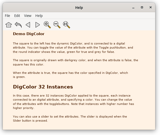This screenshot has width=160, height=135.
Task: Open the View menu
Action: (x=28, y=16)
